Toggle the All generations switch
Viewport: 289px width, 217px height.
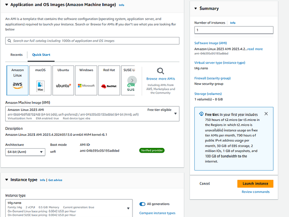(142, 204)
